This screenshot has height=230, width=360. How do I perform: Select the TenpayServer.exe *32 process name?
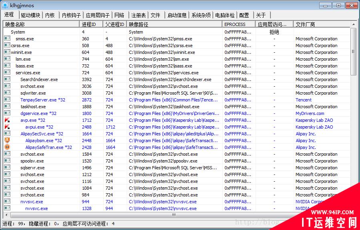click(43, 100)
